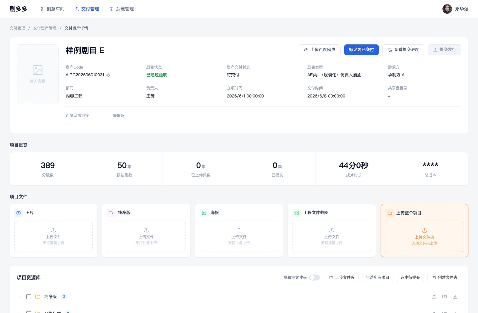
Task: Click the grid icon beside 工程文件截图
Action: 297,213
